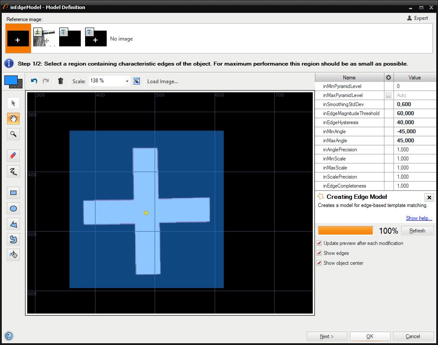Screen dimensions: 438x345
Task: Activate the hand pan tool
Action: click(13, 119)
